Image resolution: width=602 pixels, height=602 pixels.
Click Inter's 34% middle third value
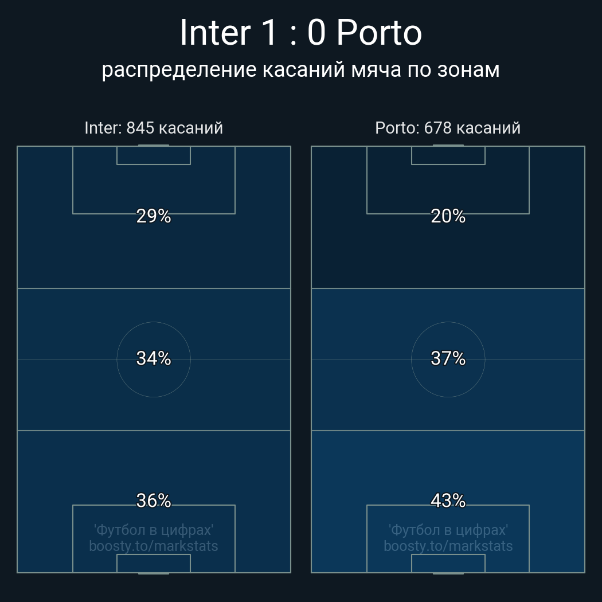click(154, 358)
